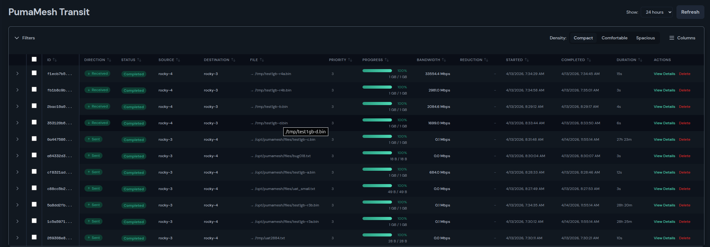Click the progress bar of transfer cf8321ad

[377, 169]
